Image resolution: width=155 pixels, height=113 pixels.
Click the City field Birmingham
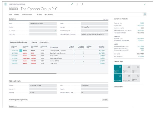tap(95, 85)
